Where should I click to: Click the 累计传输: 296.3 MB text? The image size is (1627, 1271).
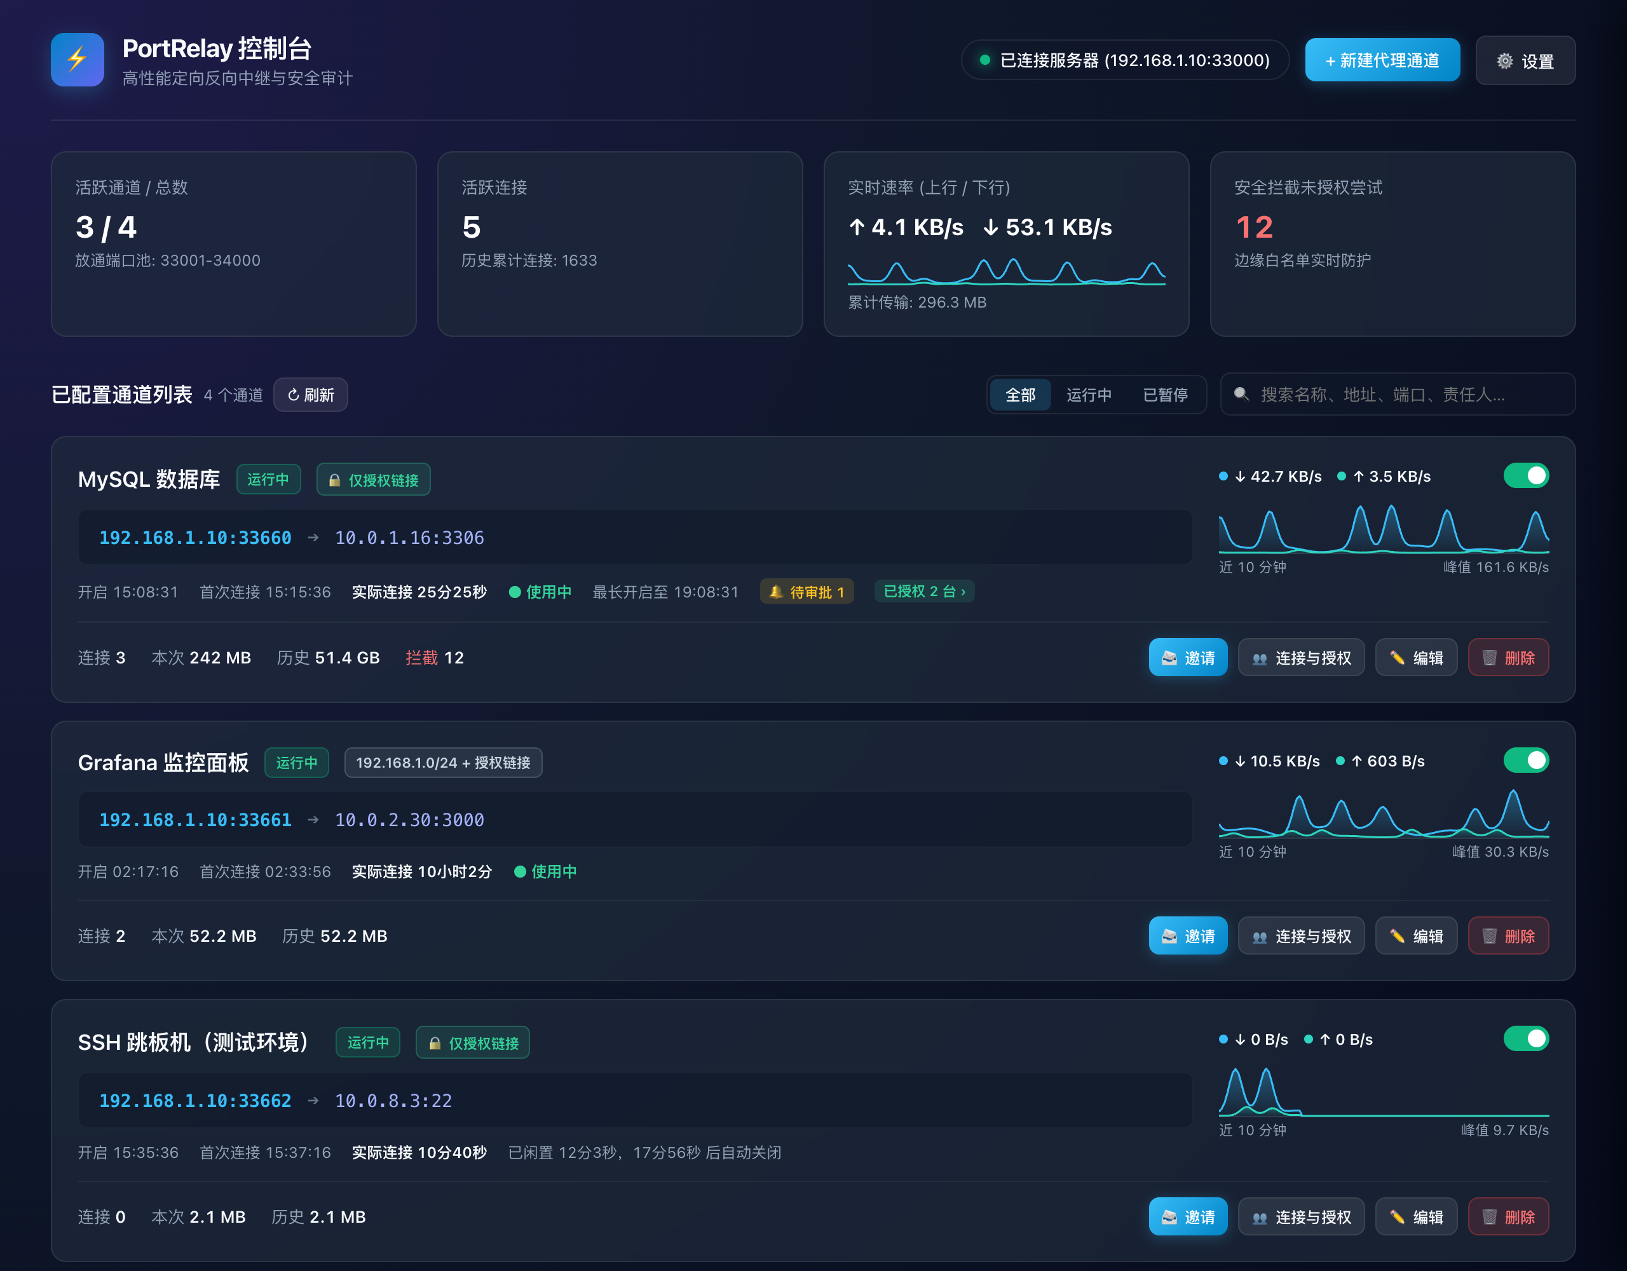[917, 302]
